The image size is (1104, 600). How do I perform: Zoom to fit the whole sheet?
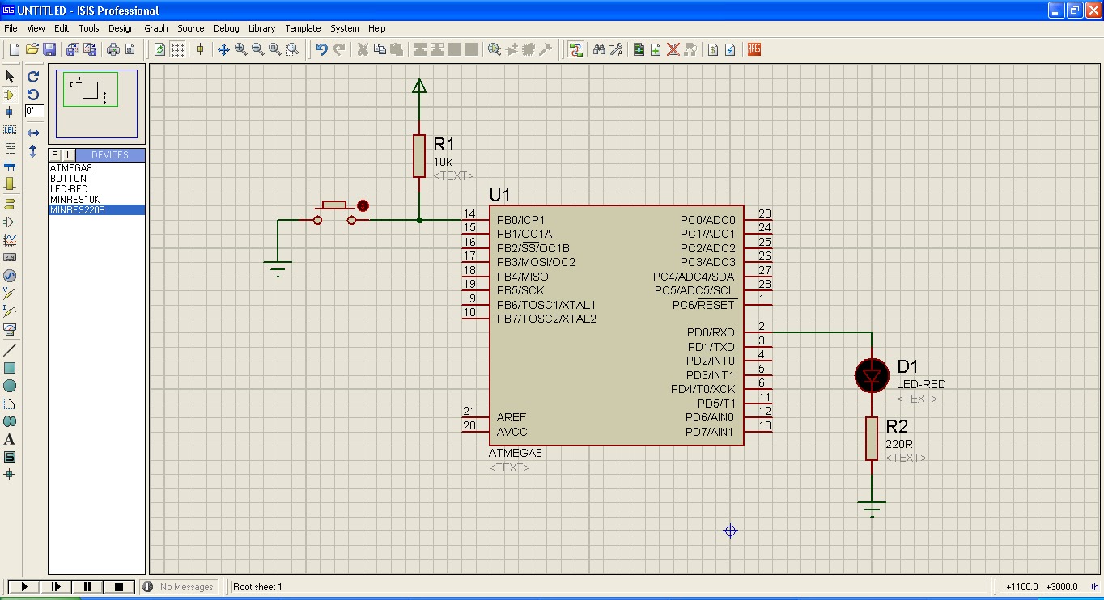click(x=275, y=49)
